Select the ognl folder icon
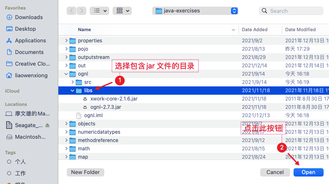This screenshot has width=329, height=184. (x=73, y=74)
